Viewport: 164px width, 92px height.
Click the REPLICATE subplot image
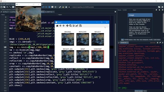click(x=83, y=39)
